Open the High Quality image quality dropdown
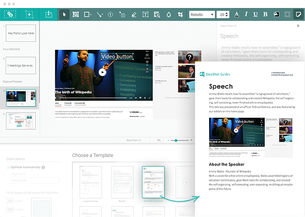 (x=36, y=180)
